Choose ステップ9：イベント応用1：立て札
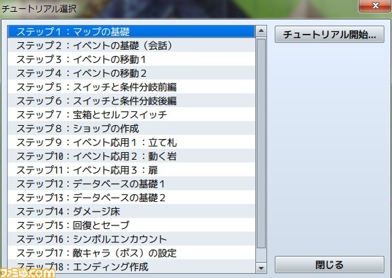392x278 pixels. pyautogui.click(x=132, y=142)
